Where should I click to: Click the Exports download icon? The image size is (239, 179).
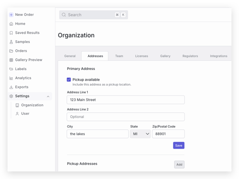(11, 87)
